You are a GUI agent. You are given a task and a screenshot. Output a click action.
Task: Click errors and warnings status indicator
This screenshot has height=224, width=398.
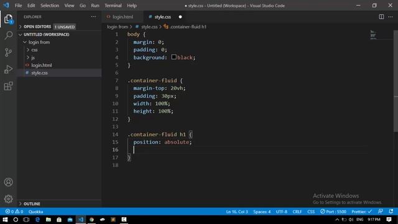point(14,212)
